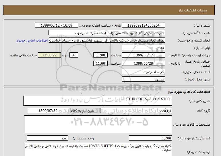221x156 pixels.
Task: Click the STUD BOLTS, ALLOY STEEL description box
Action: 98,101
